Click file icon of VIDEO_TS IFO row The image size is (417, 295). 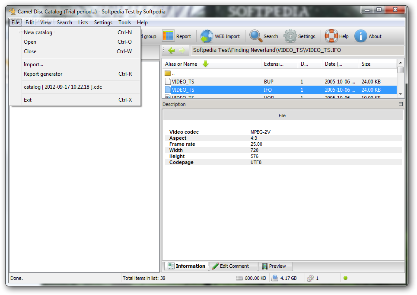(168, 90)
